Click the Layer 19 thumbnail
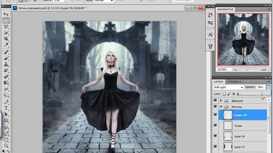The image size is (273, 153). click(228, 115)
